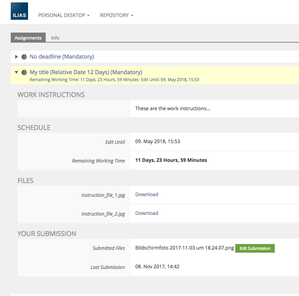The image size is (299, 296).
Task: Click the instruction_file_1.jpg file label
Action: pos(103,195)
